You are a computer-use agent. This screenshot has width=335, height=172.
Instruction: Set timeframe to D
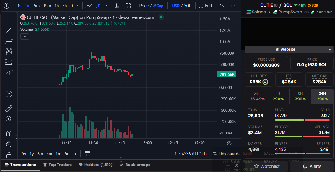click(71, 6)
